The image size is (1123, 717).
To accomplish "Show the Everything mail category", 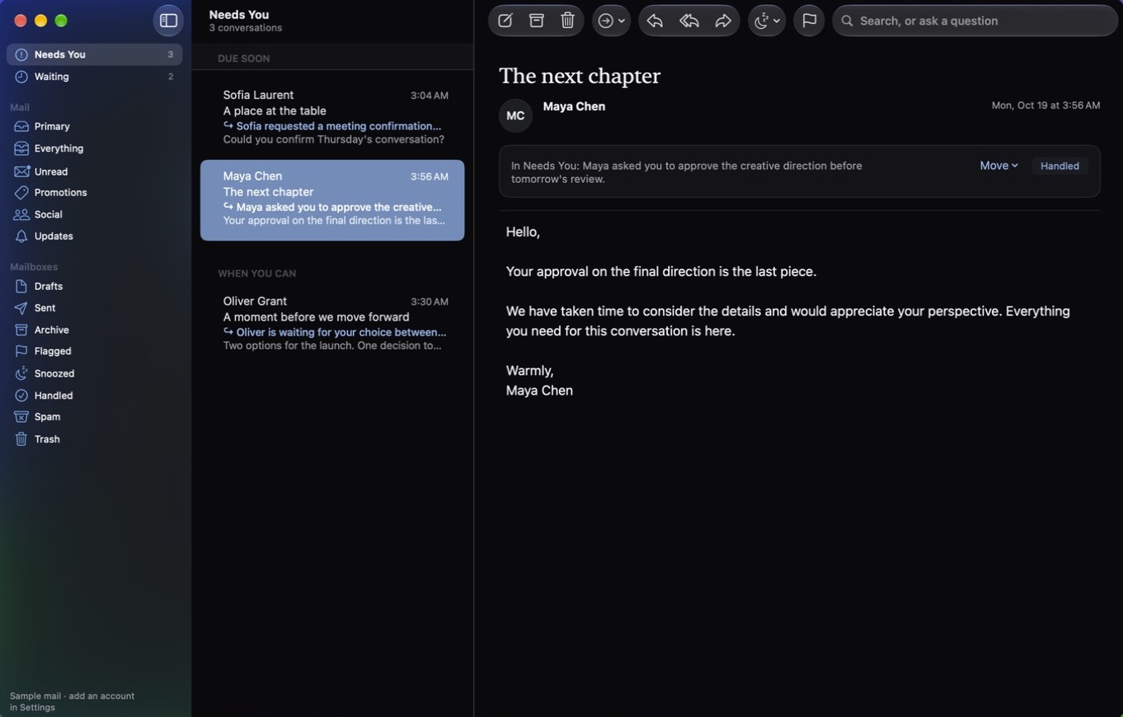I will coord(95,148).
